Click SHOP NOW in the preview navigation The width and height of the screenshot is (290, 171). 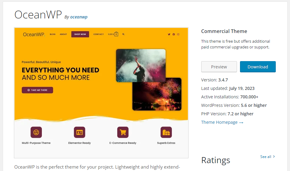point(80,34)
